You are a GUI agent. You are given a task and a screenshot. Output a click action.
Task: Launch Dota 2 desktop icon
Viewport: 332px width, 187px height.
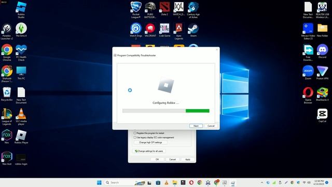(x=164, y=8)
